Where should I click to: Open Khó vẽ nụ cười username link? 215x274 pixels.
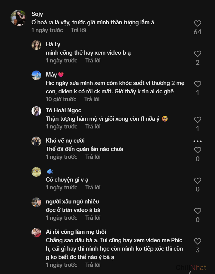coord(65,141)
